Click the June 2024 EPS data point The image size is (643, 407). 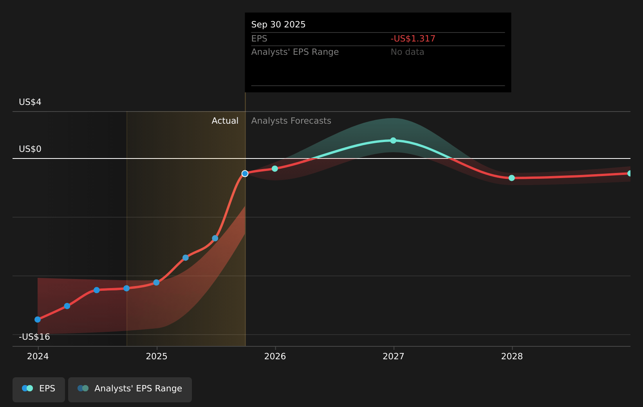[97, 290]
